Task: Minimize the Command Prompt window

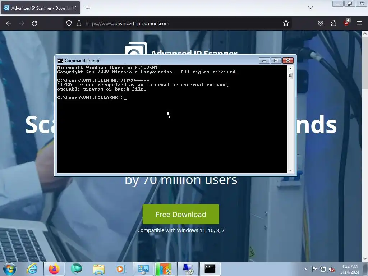Action: click(264, 61)
